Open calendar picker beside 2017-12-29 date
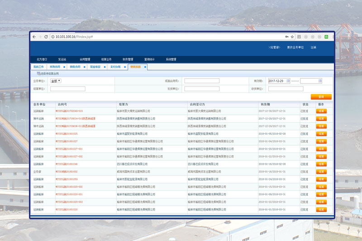The height and width of the screenshot is (241, 362). [288, 81]
